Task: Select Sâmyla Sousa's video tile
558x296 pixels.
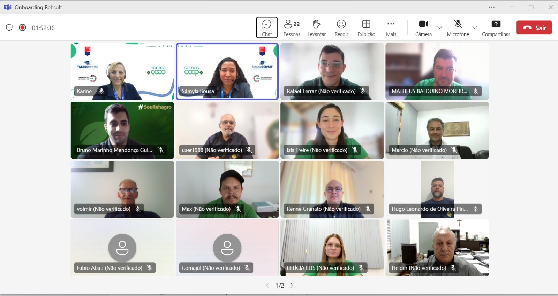Action: 227,71
